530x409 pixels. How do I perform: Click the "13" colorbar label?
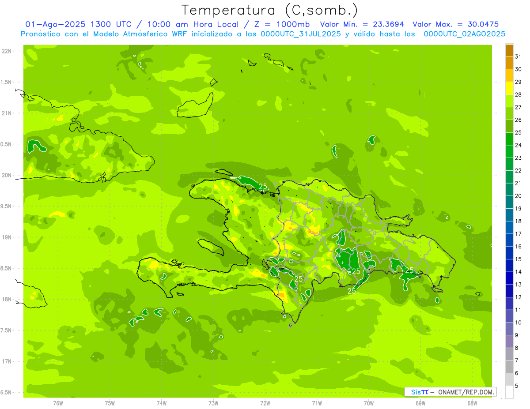(519, 285)
